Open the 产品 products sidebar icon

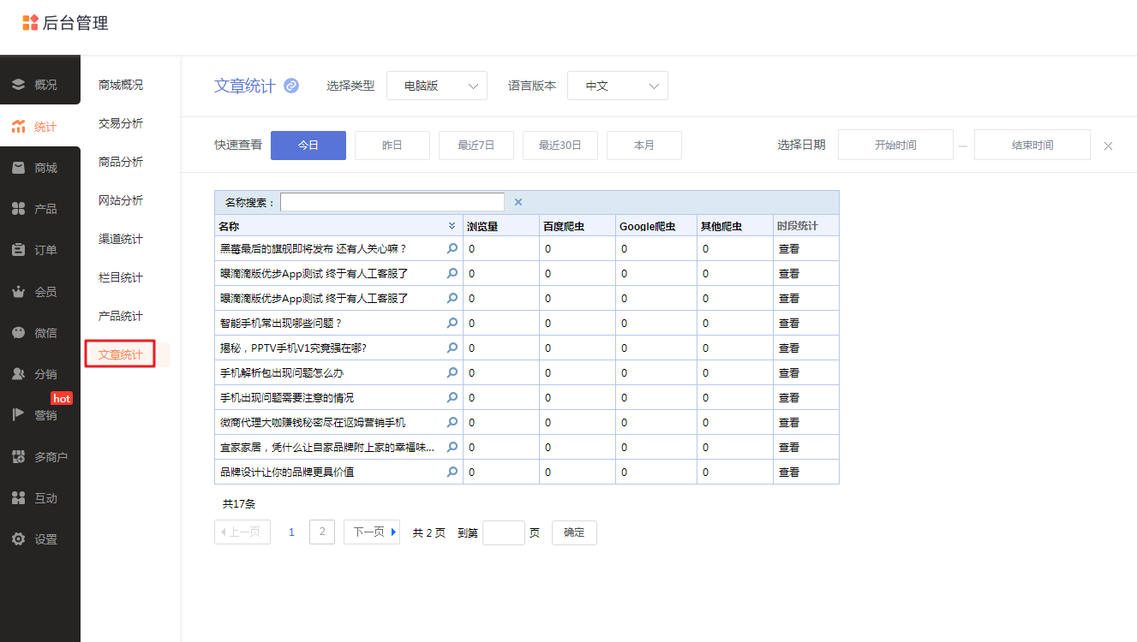click(19, 209)
